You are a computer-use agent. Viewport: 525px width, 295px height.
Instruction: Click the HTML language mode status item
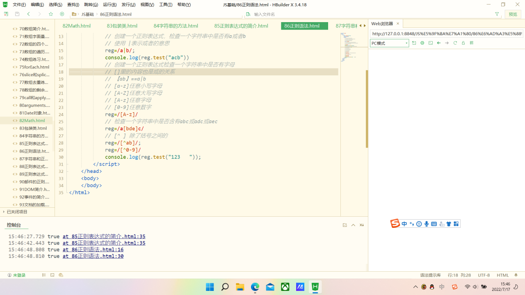click(503, 275)
